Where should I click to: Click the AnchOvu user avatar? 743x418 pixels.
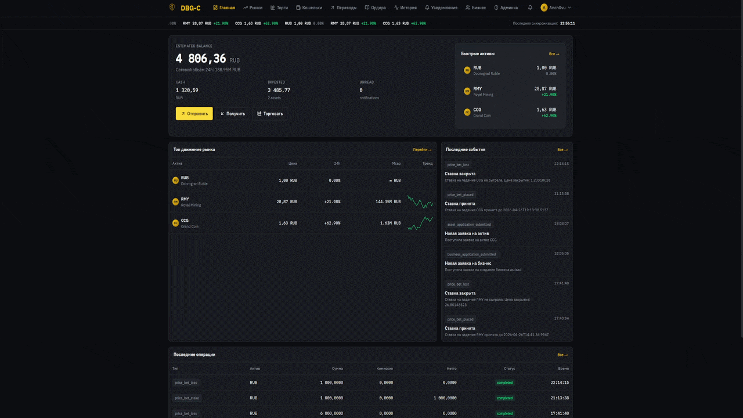coord(544,8)
